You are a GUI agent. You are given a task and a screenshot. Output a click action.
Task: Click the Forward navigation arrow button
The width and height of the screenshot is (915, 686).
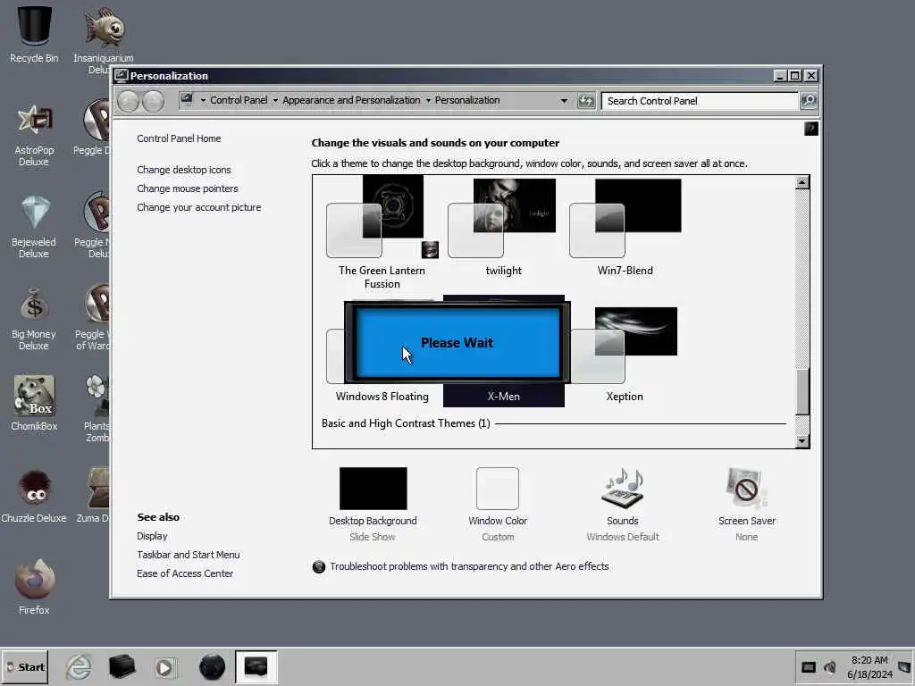coord(153,102)
